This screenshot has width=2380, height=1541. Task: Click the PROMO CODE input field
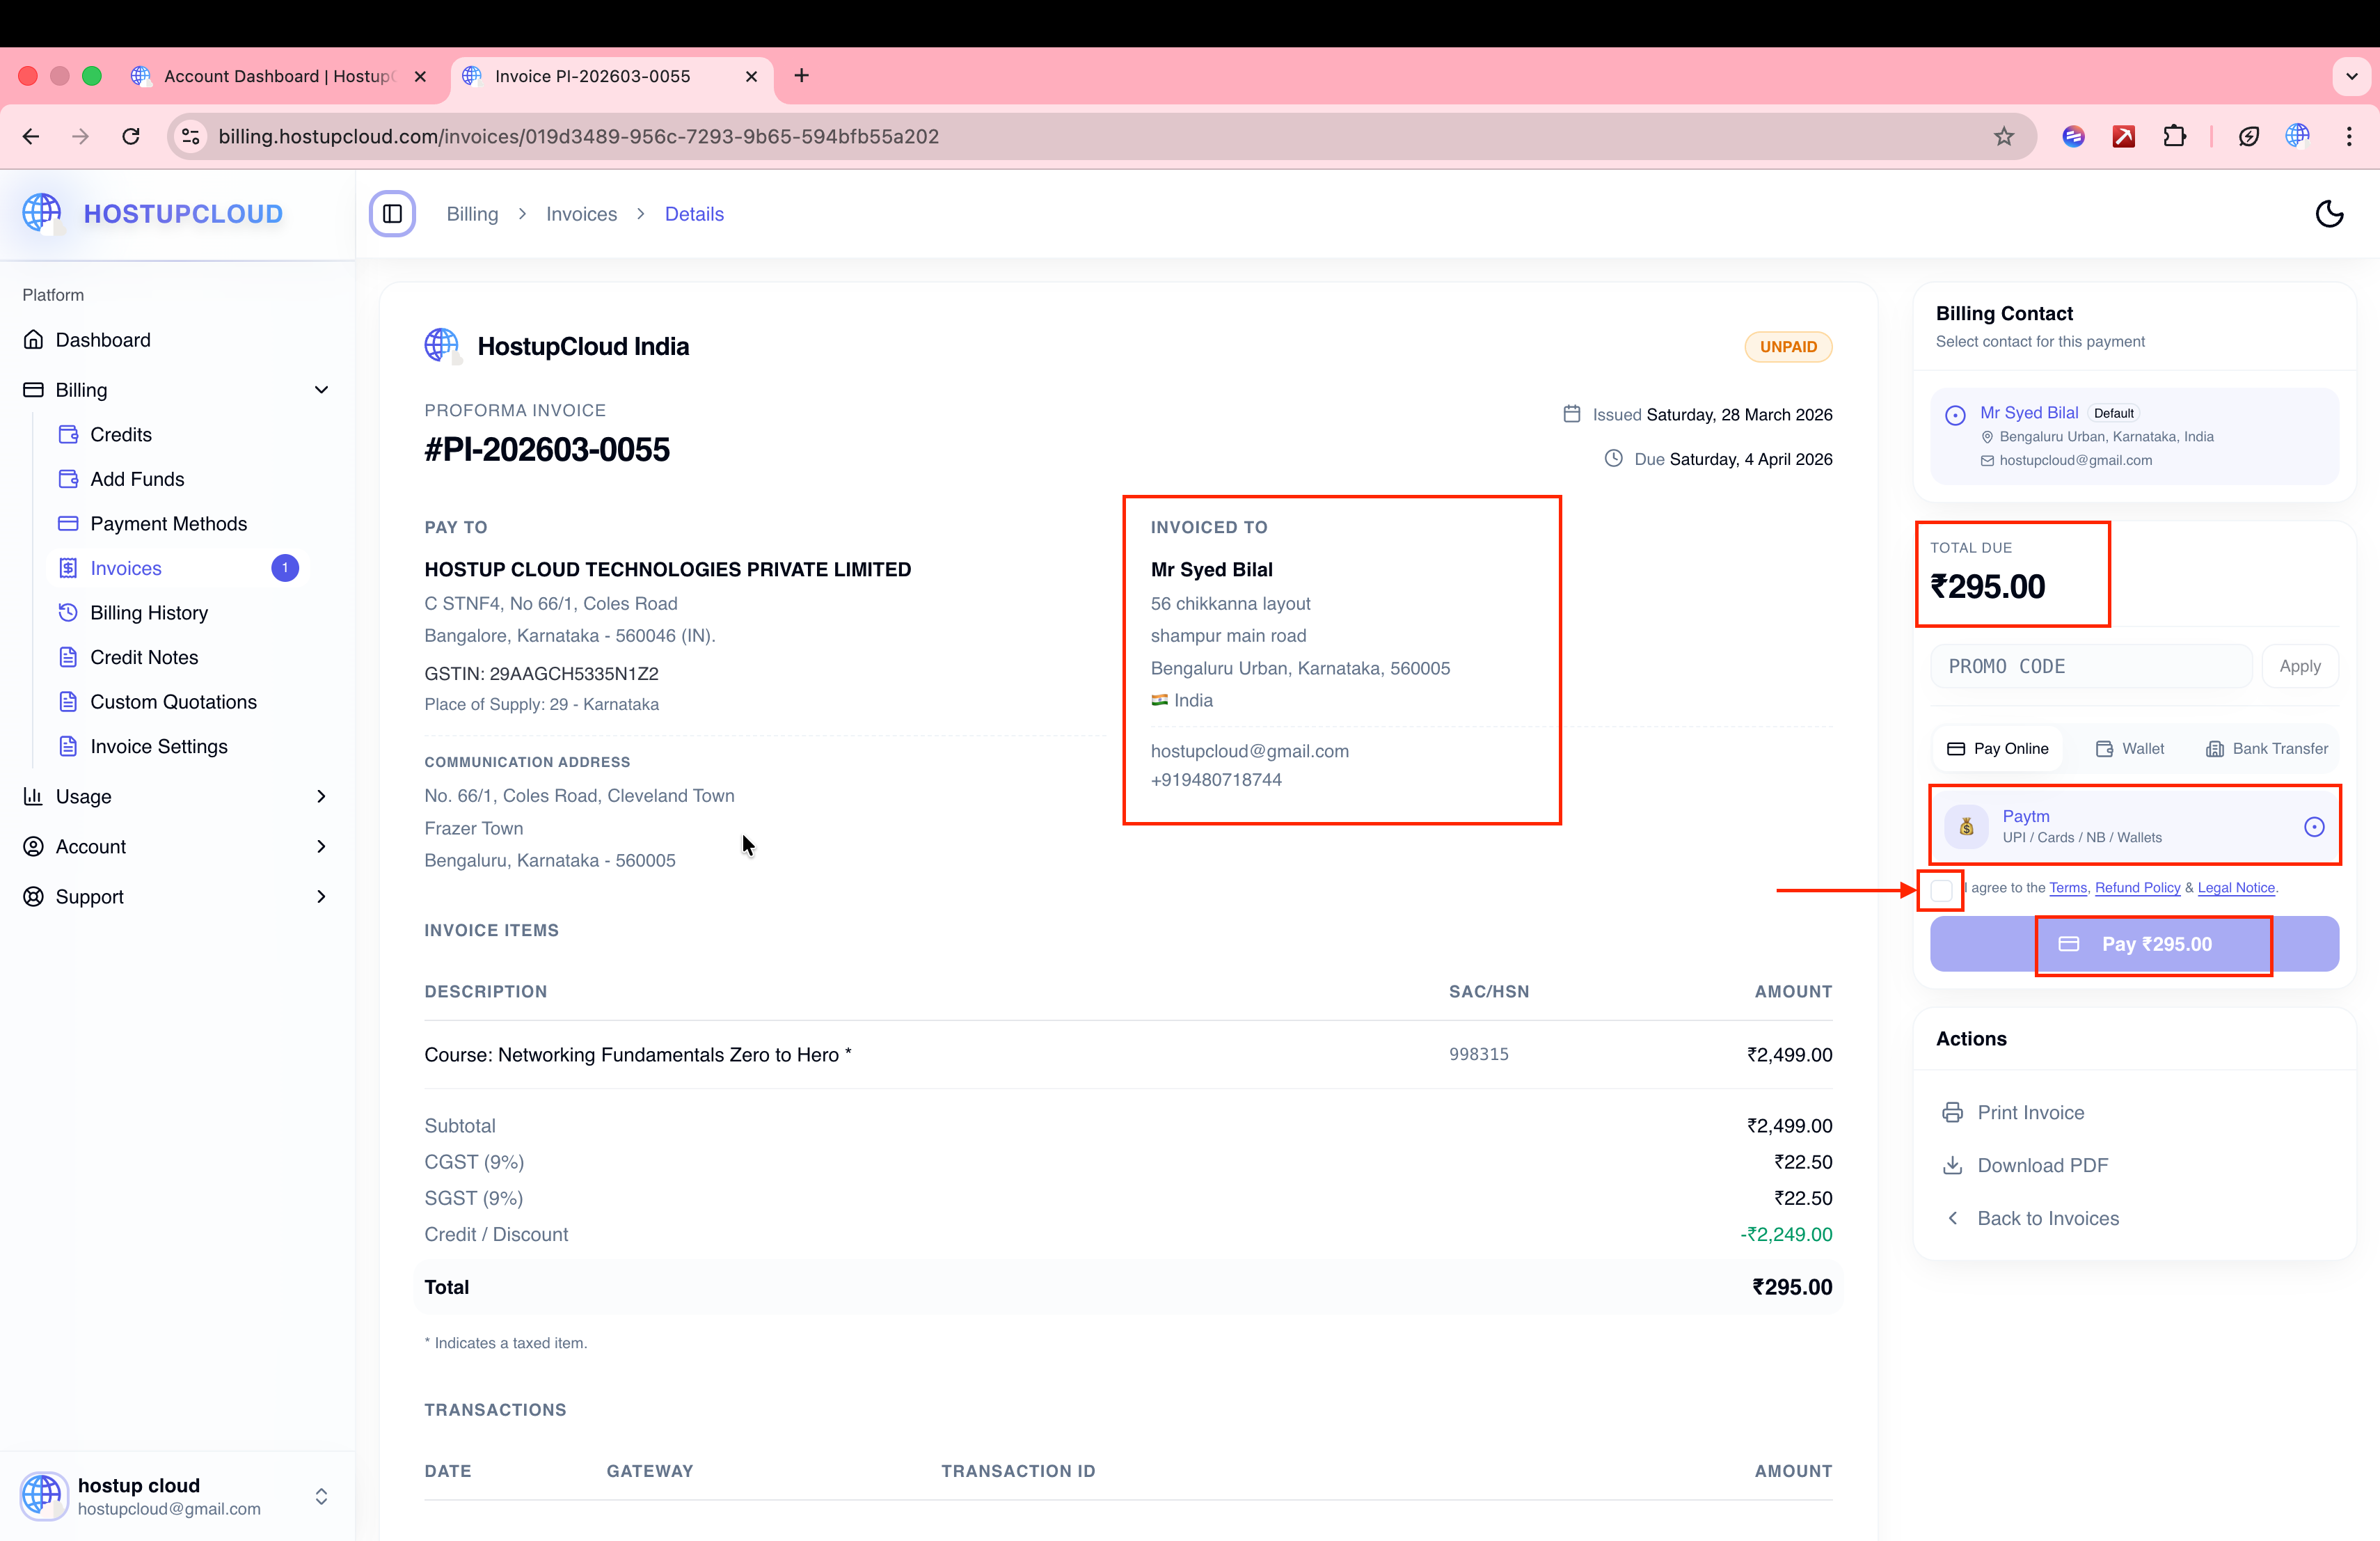pos(2090,666)
